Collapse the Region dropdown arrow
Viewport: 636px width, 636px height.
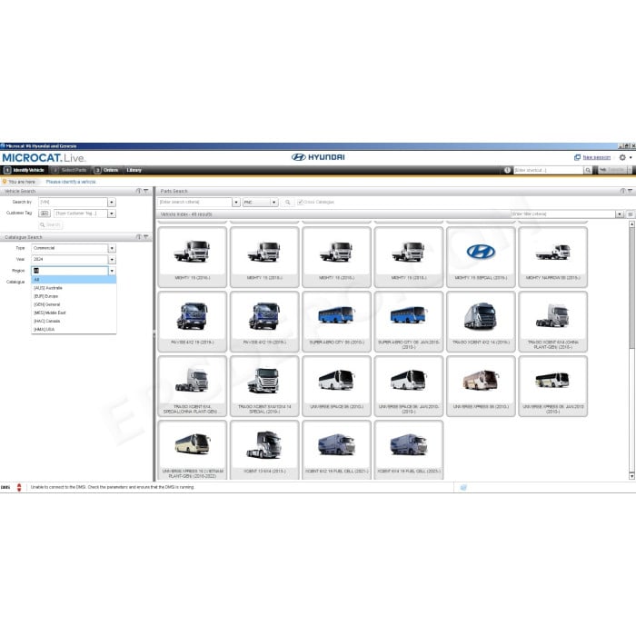pos(112,271)
